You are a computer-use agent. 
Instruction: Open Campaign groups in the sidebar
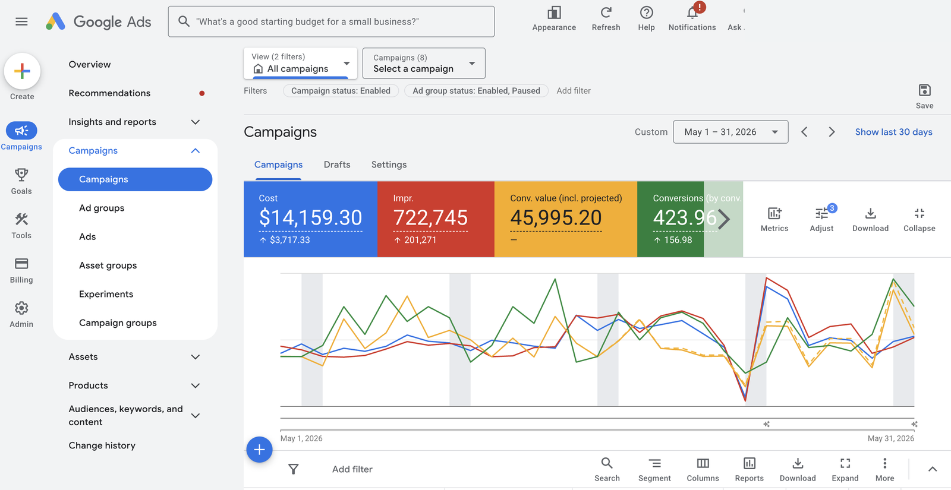coord(118,323)
